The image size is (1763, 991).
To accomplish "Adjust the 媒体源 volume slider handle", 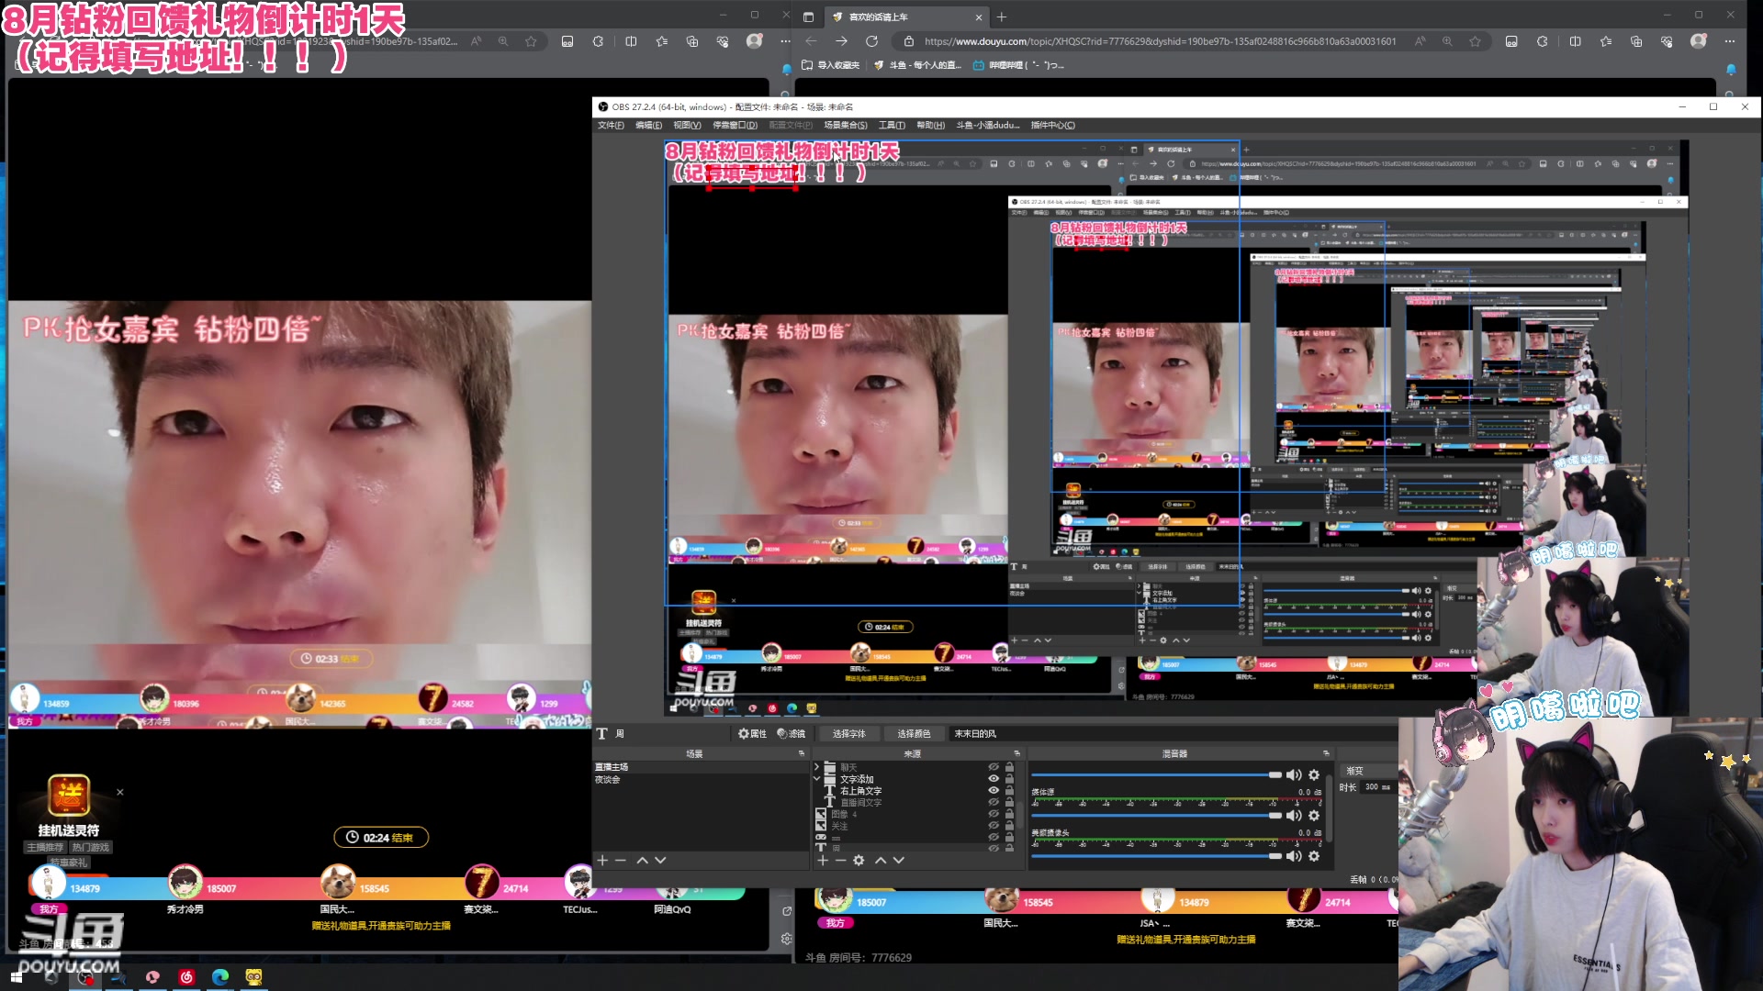I will 1275,815.
